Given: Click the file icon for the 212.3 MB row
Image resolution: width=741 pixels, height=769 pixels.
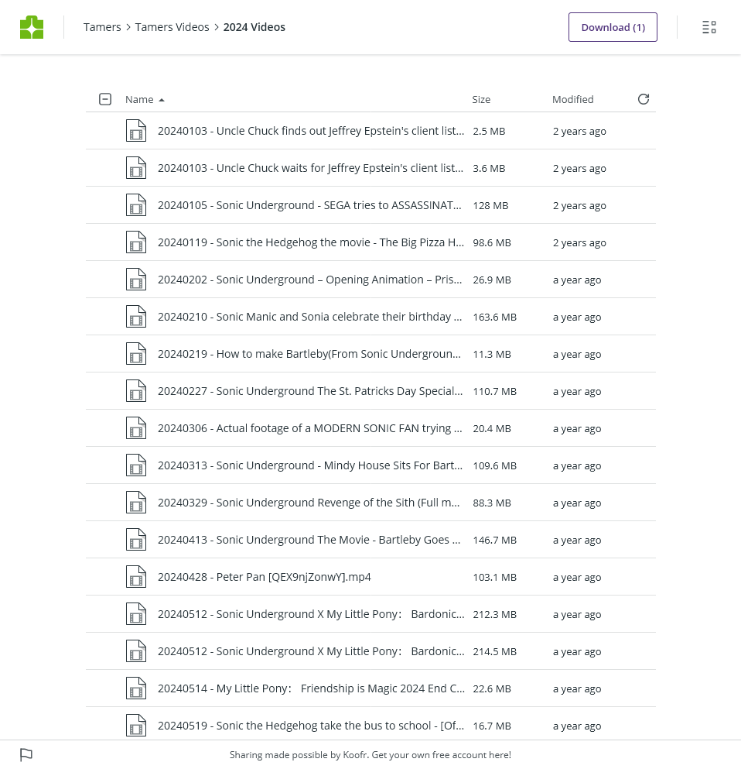Looking at the screenshot, I should coord(136,614).
